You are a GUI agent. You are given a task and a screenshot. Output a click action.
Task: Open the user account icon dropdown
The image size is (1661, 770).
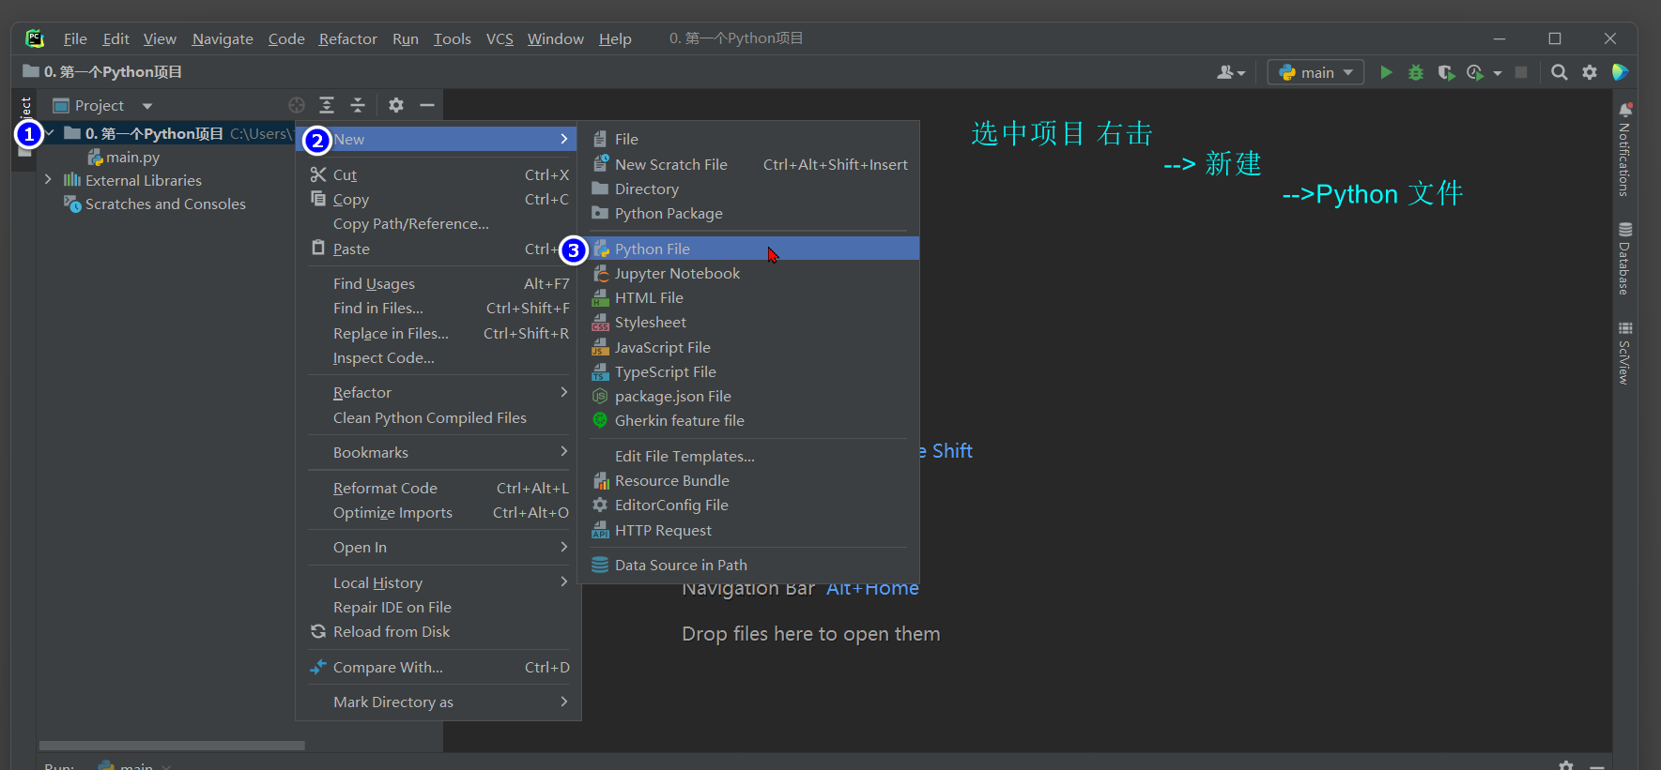click(1231, 72)
